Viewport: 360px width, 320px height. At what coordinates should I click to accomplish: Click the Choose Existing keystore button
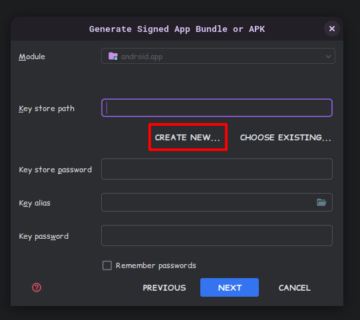coord(285,138)
